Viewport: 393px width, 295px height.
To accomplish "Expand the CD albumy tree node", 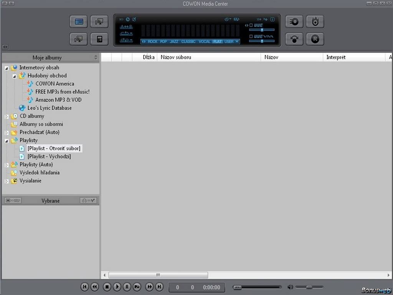I will coord(7,117).
